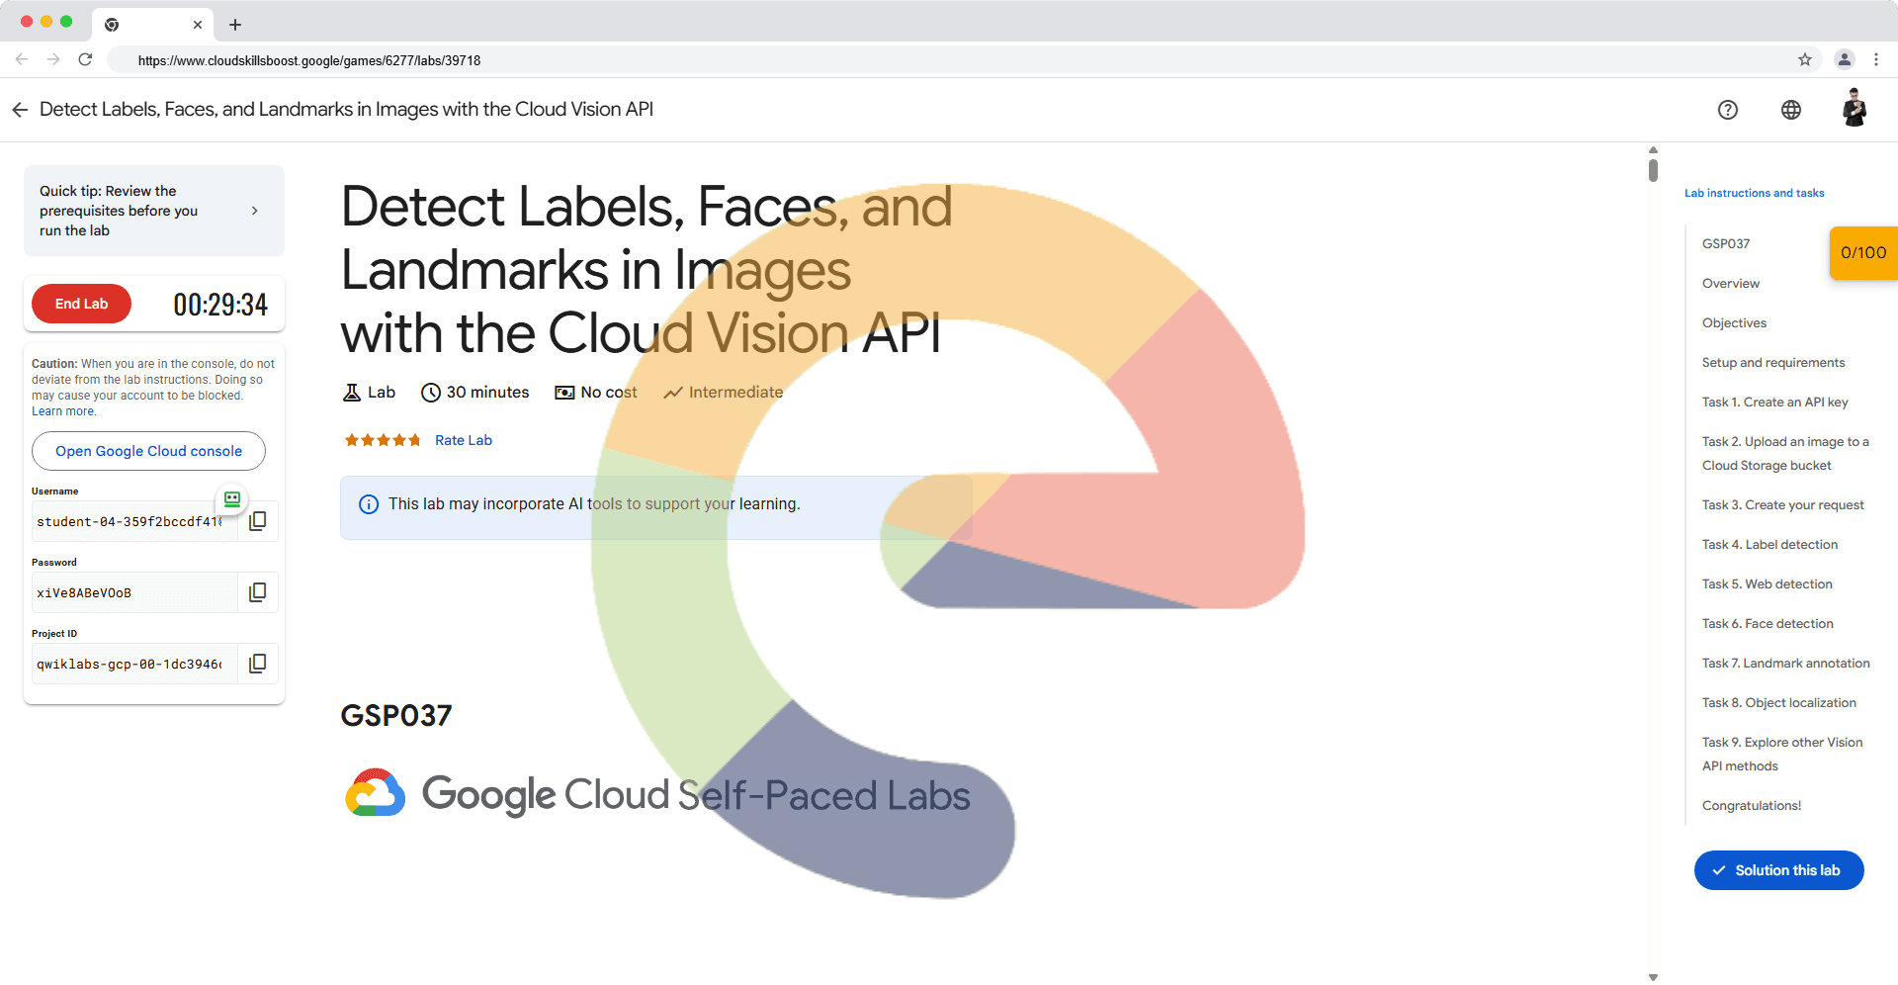The width and height of the screenshot is (1898, 985).
Task: Open the Chrome profile icon
Action: pyautogui.click(x=1845, y=59)
